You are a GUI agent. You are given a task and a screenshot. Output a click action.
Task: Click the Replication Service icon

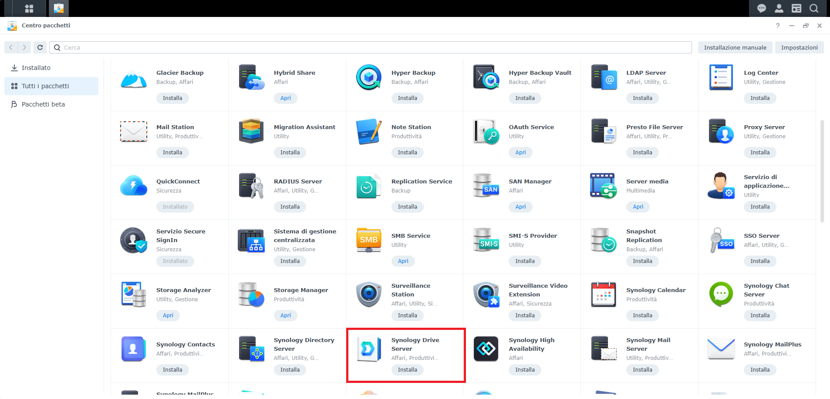(369, 186)
